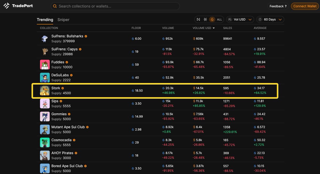Click the Sips collection avatar
The height and width of the screenshot is (174, 320).
pos(45,103)
